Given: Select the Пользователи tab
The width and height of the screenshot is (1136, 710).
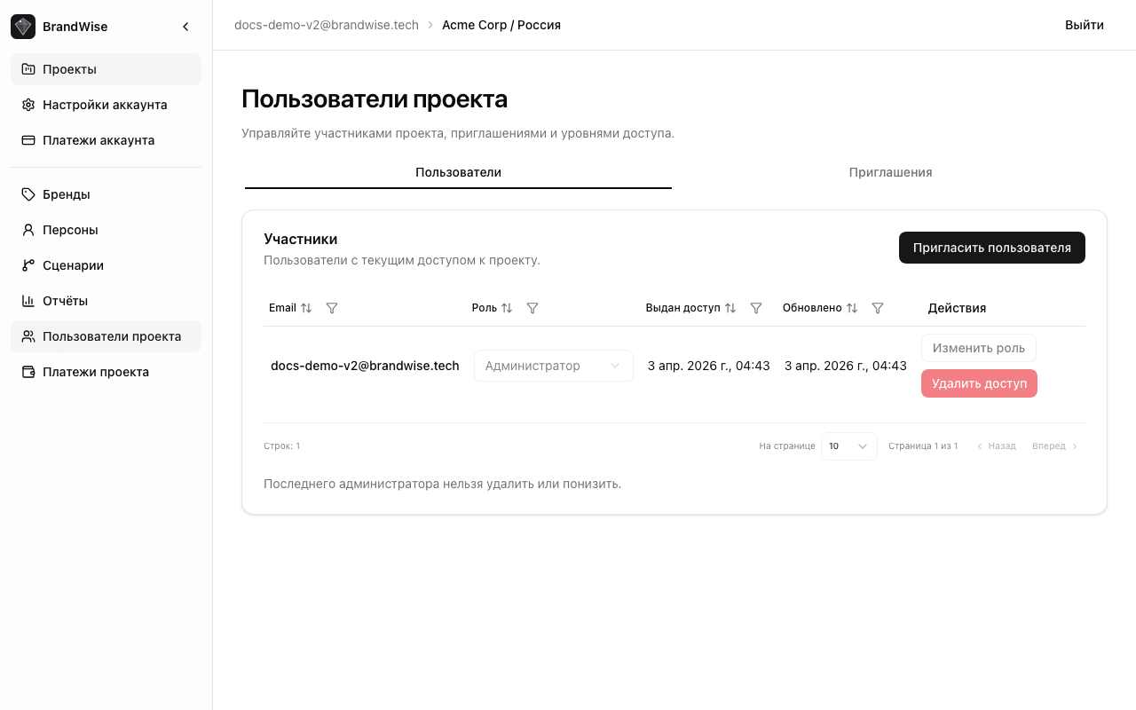Looking at the screenshot, I should (x=458, y=172).
